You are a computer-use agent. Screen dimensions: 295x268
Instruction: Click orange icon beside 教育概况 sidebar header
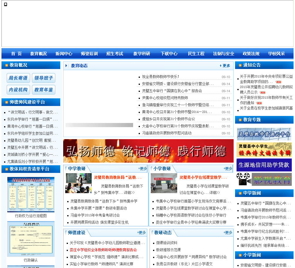coord(6,65)
